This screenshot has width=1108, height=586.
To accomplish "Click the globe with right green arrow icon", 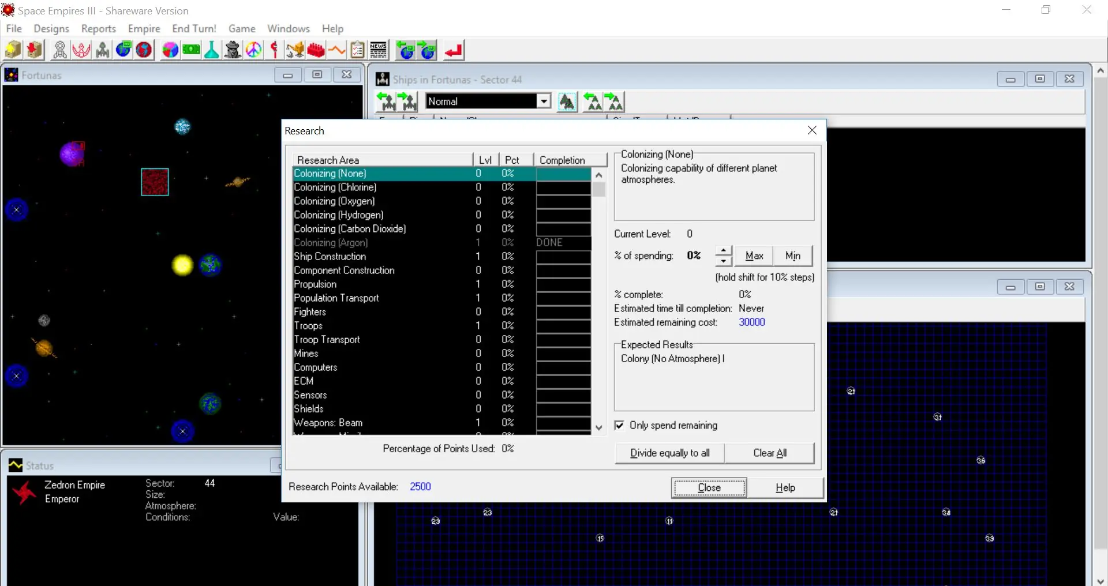I will [x=428, y=50].
